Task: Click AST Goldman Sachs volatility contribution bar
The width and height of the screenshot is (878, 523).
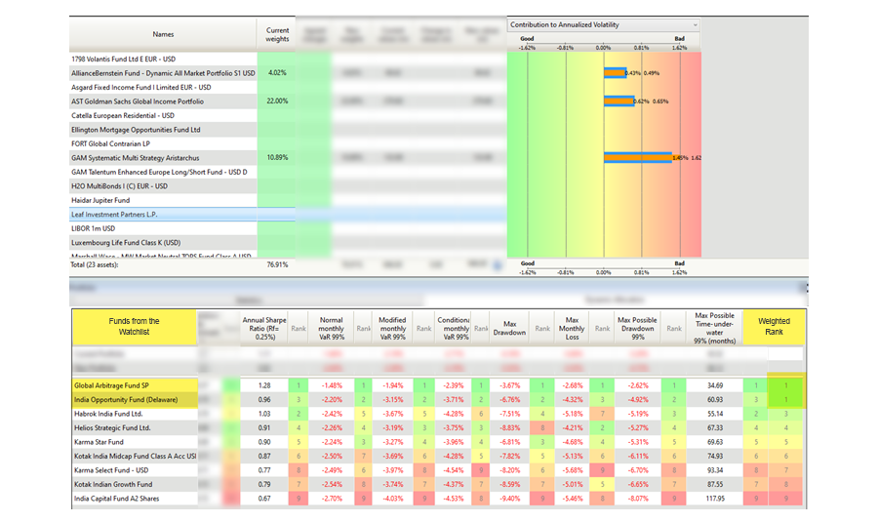Action: pos(619,101)
